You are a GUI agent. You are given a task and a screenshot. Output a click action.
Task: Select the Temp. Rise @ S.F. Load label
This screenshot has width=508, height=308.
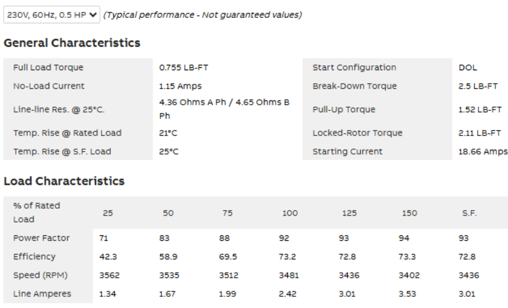pyautogui.click(x=63, y=152)
